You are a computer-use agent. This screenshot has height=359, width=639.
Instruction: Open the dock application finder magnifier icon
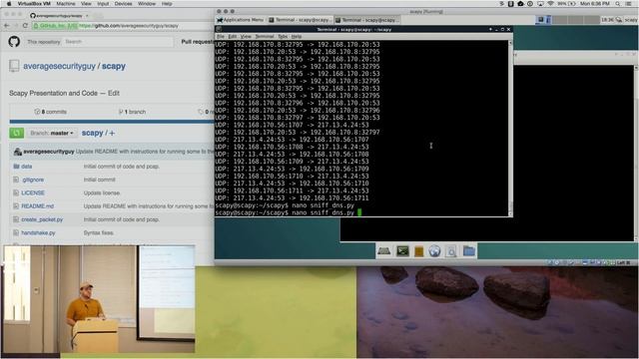(x=451, y=251)
